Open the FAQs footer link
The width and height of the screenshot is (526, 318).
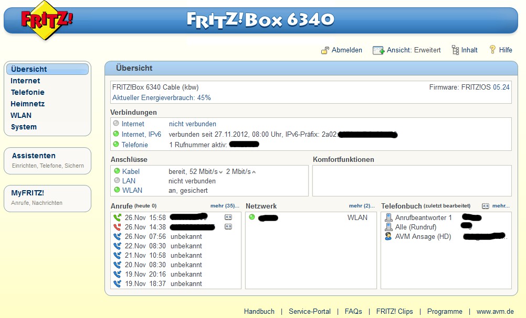click(353, 311)
